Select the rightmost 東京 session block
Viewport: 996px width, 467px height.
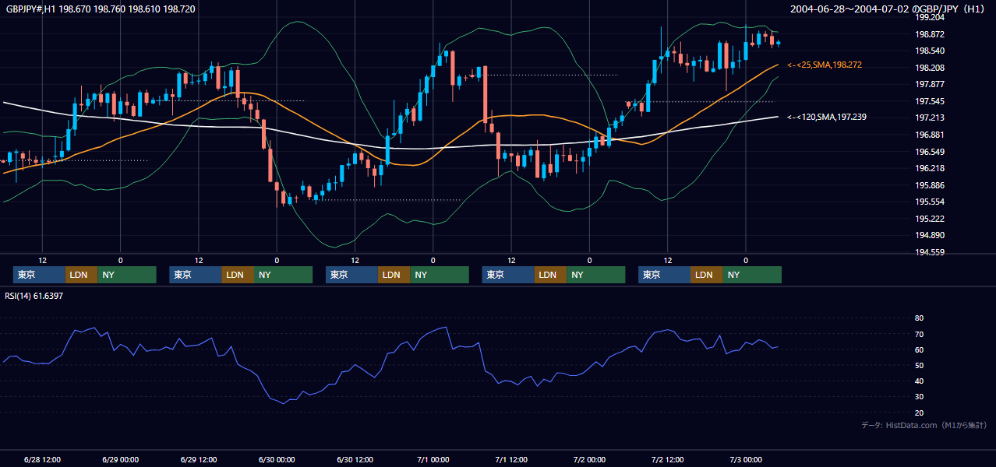pyautogui.click(x=664, y=275)
